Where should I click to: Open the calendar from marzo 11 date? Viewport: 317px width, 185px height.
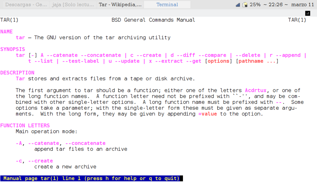[303, 5]
